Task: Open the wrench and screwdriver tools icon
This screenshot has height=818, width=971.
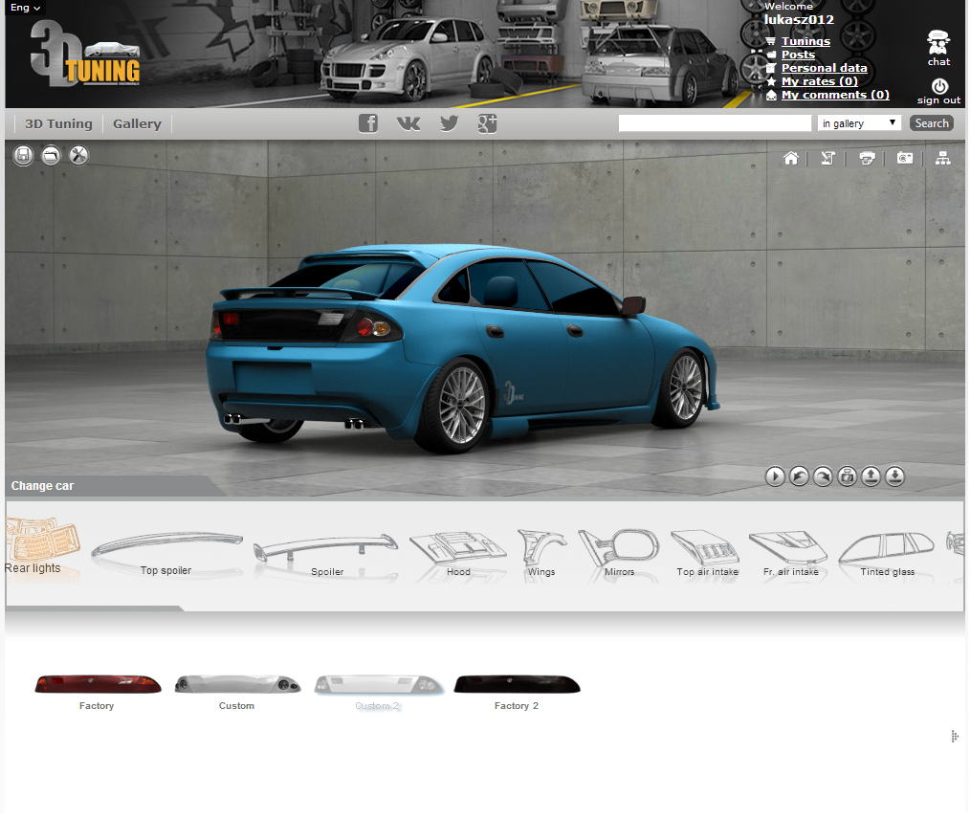Action: [78, 155]
